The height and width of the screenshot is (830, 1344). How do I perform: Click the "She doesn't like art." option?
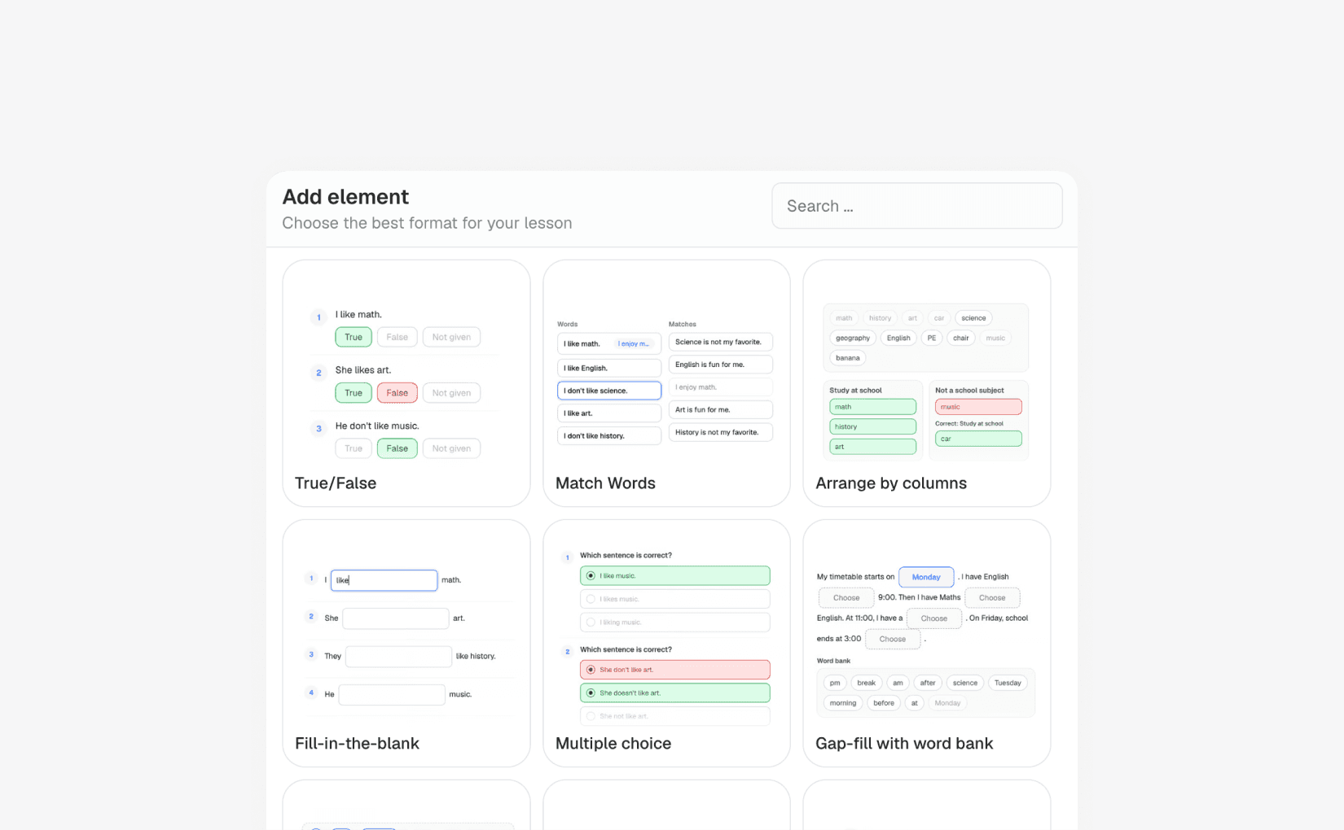[x=675, y=693]
